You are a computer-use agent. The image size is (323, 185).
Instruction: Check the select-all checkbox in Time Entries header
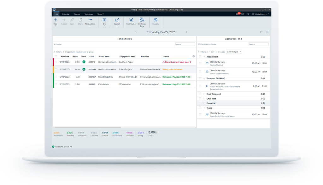(56, 57)
